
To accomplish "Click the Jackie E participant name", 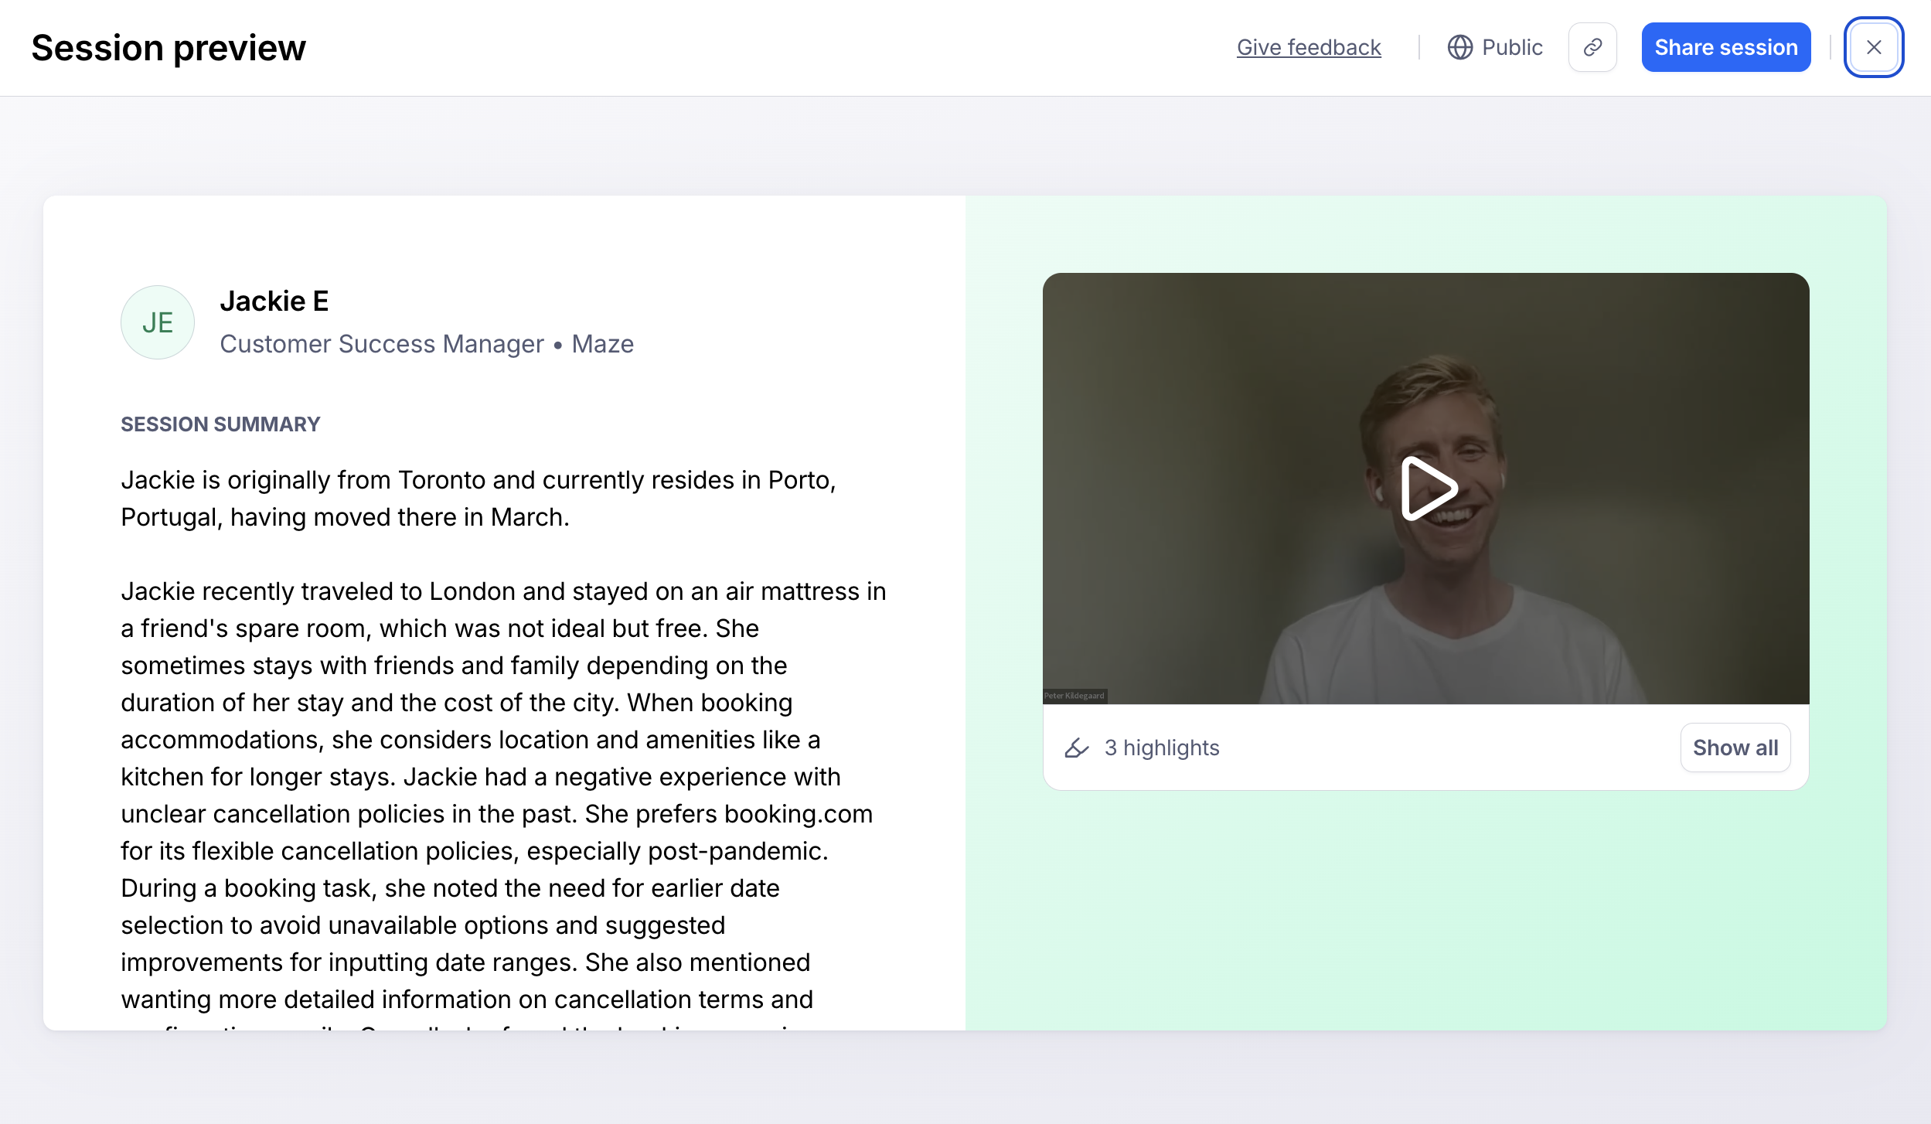I will [x=274, y=301].
